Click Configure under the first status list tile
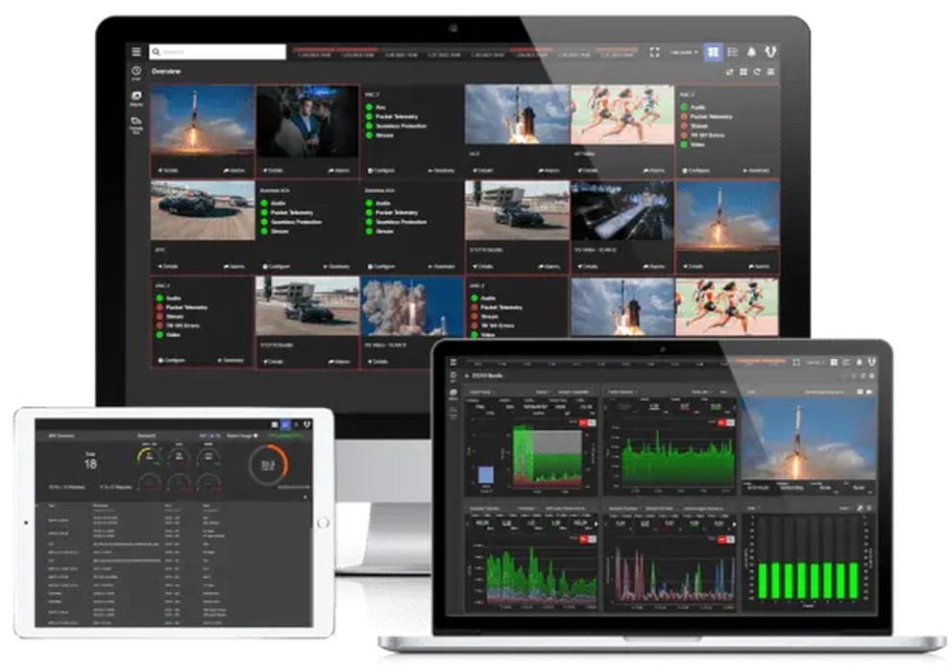This screenshot has height=672, width=952. pyautogui.click(x=381, y=171)
